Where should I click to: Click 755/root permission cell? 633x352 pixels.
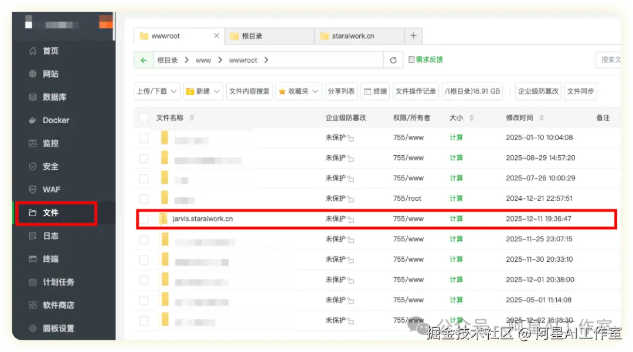[x=407, y=199]
